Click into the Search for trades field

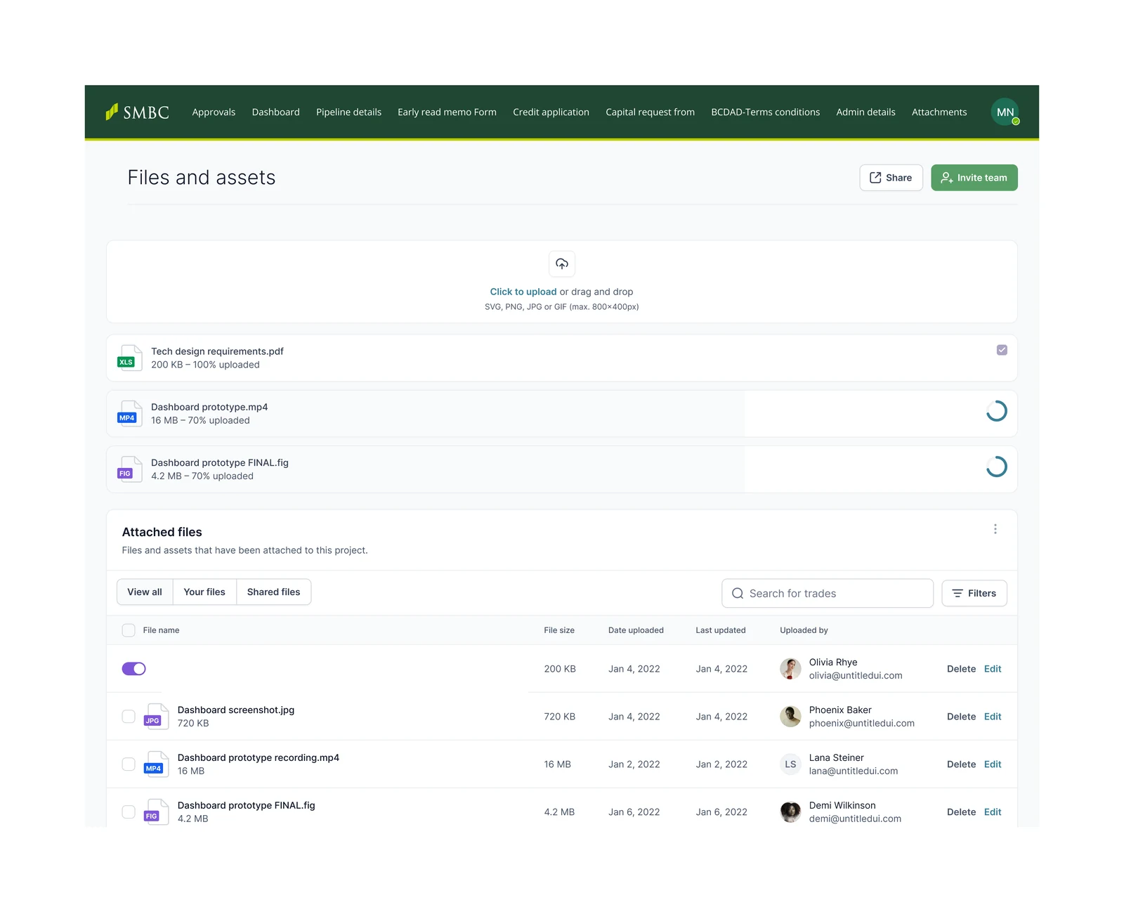click(828, 593)
